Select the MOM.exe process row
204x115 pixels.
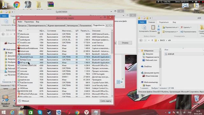pos(64,88)
